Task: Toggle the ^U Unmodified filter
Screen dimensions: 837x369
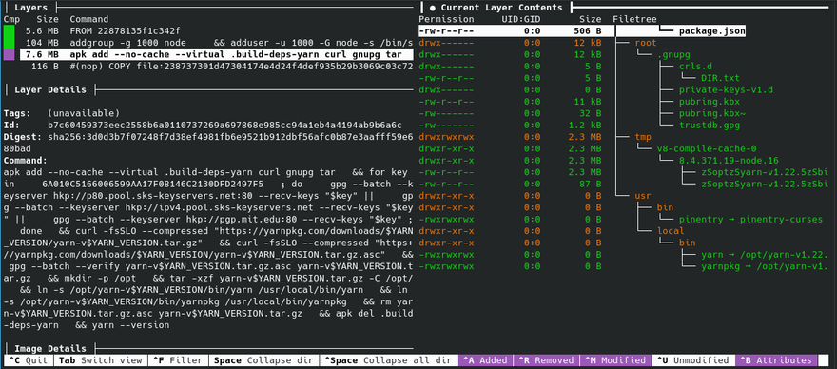Action: coord(692,360)
